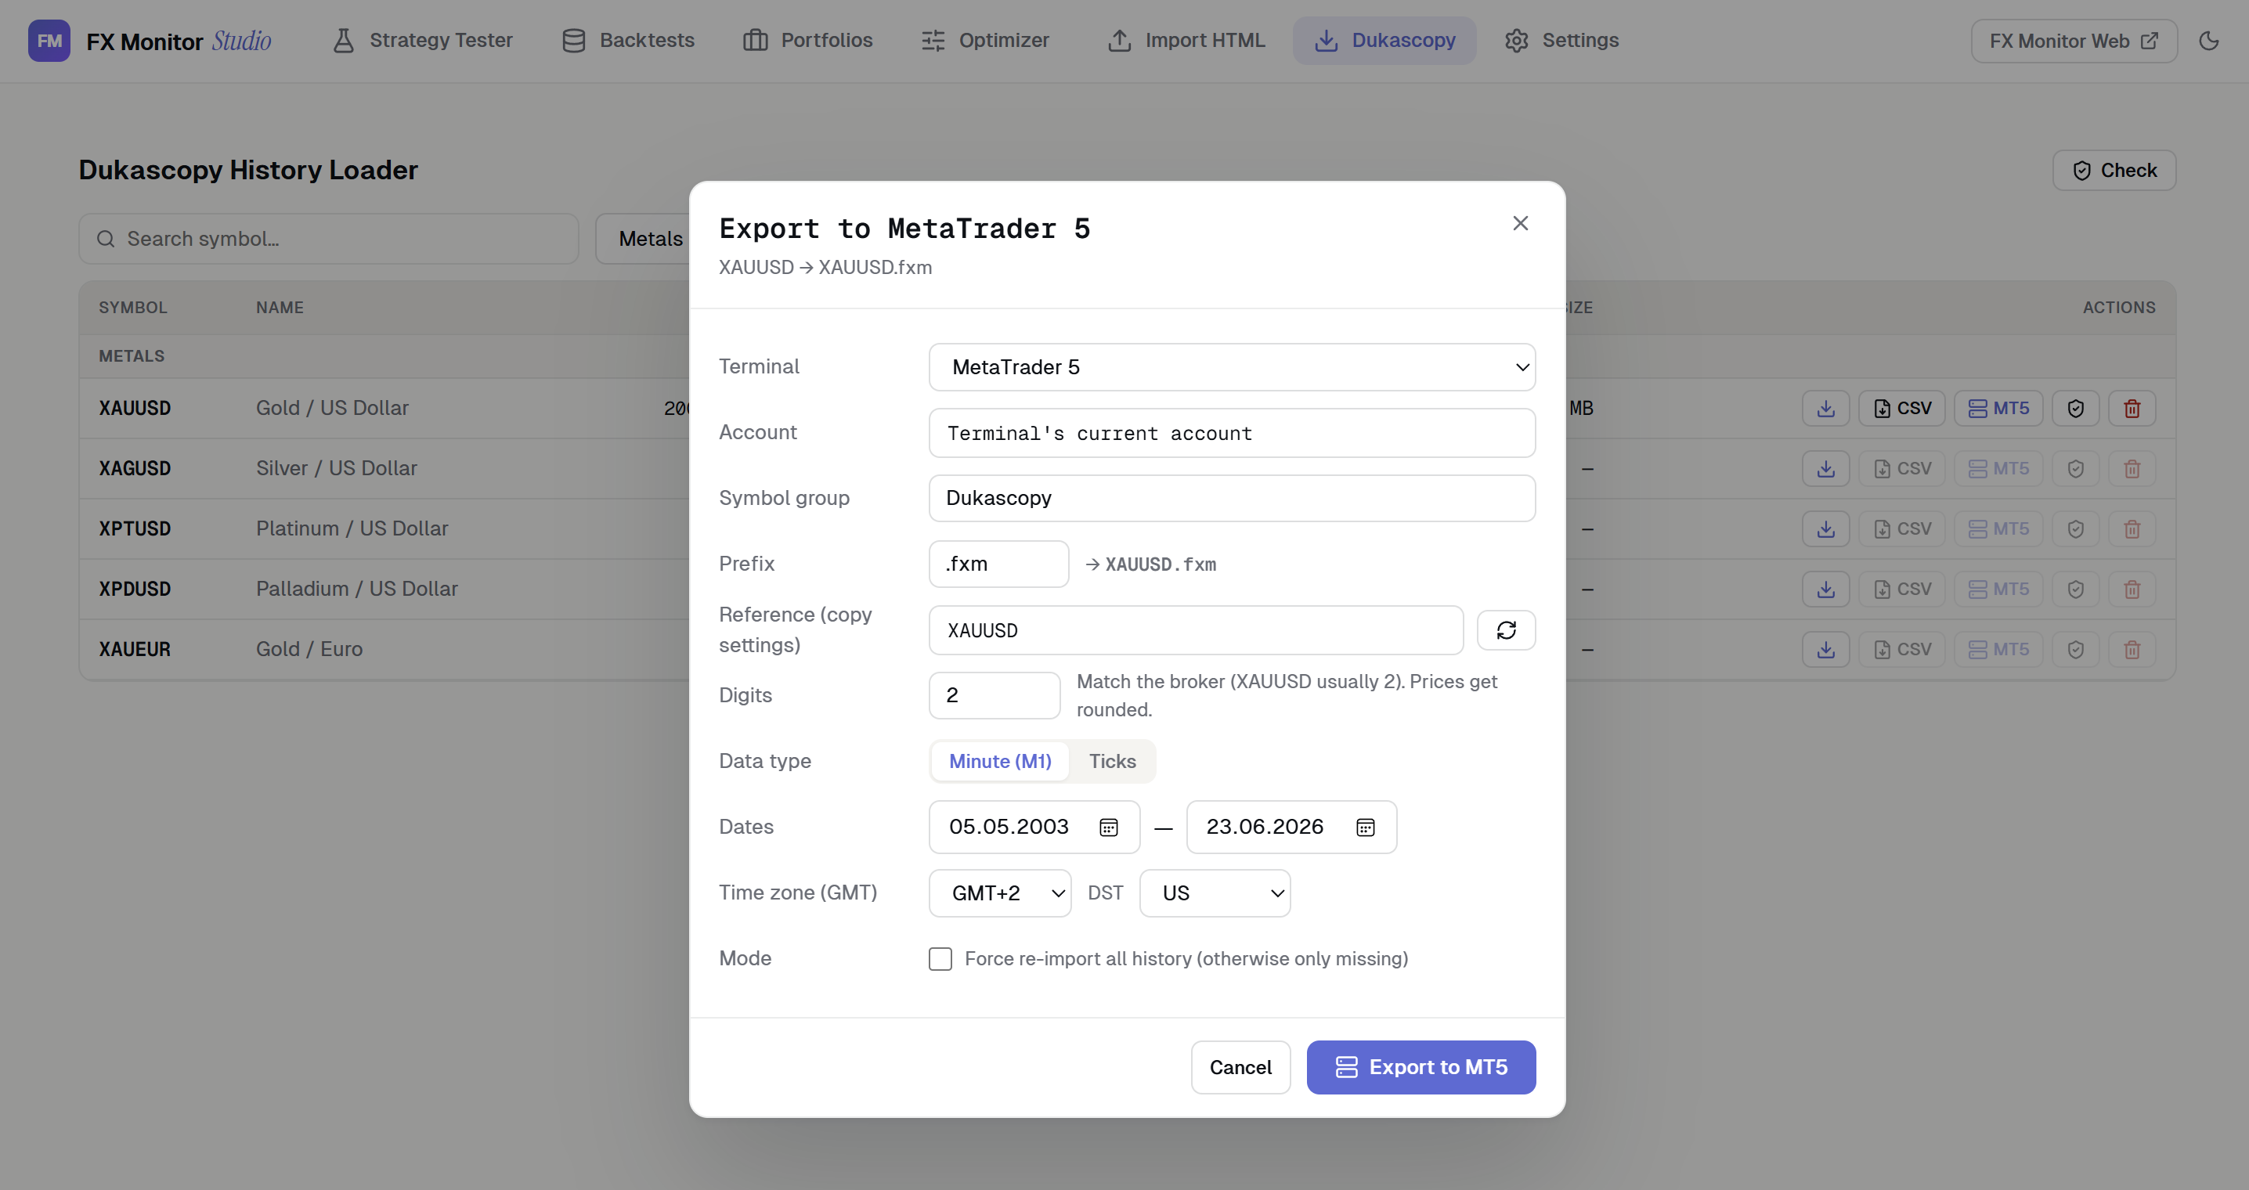Select the XAGUSD symbol cell
This screenshot has width=2249, height=1190.
click(x=135, y=468)
